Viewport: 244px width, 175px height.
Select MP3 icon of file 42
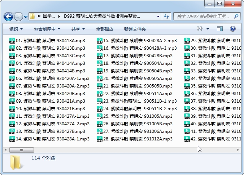point(187,139)
